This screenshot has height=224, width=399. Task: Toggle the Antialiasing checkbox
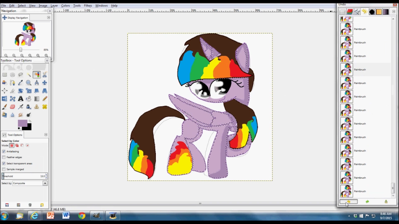click(4, 152)
